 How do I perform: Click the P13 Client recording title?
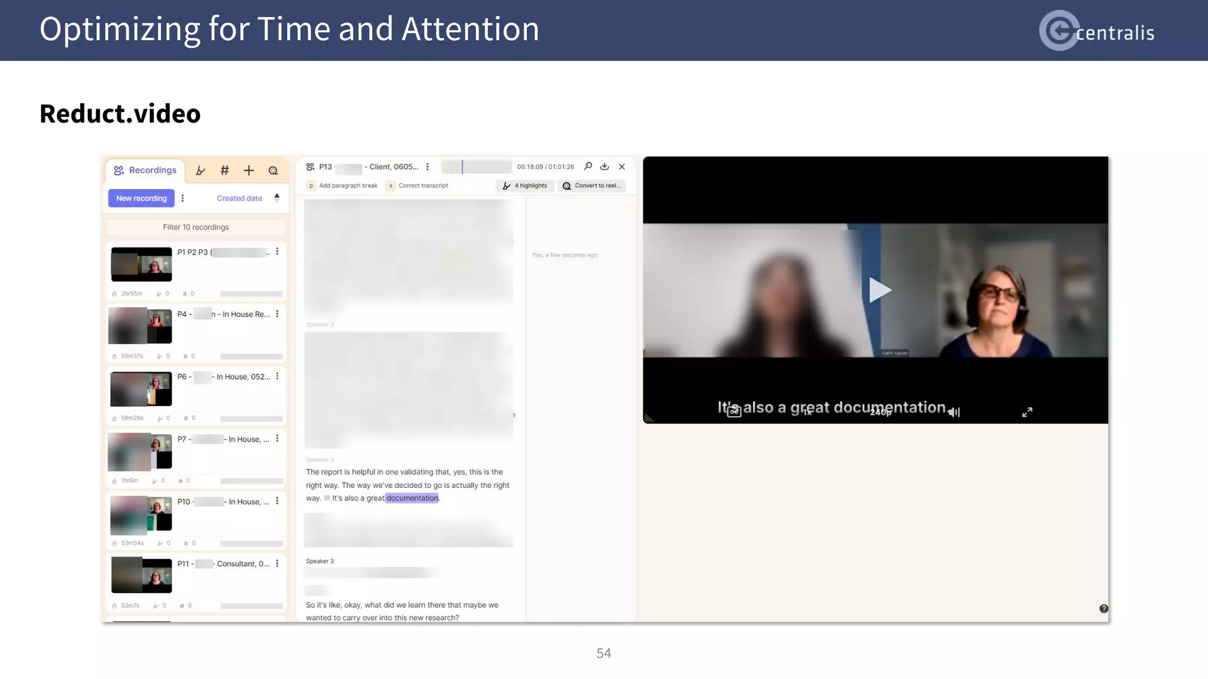[369, 167]
